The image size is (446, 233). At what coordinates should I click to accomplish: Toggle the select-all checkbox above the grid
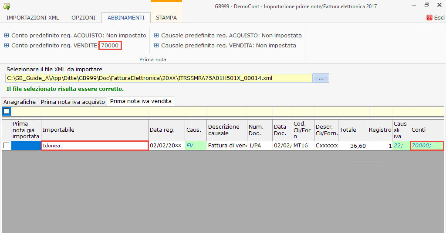pyautogui.click(x=7, y=111)
